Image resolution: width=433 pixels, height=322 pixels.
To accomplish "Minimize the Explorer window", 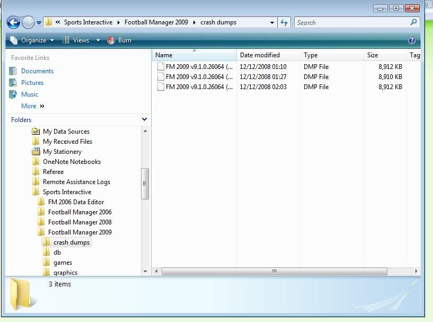I will coord(380,8).
